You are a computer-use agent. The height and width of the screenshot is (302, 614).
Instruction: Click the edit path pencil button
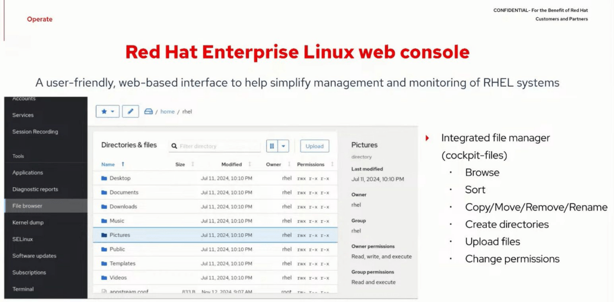click(130, 111)
